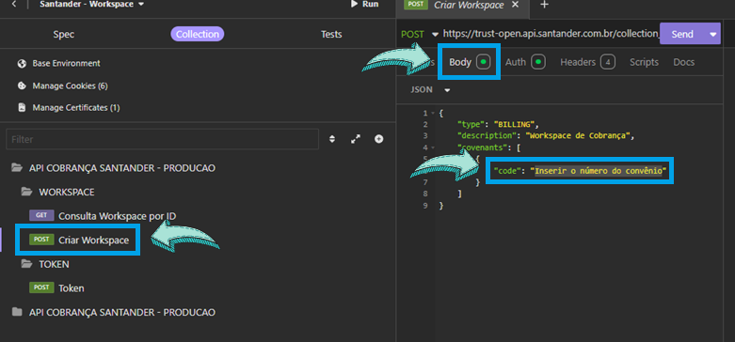The width and height of the screenshot is (735, 342).
Task: Click the Criar Workspace tab title
Action: [469, 5]
